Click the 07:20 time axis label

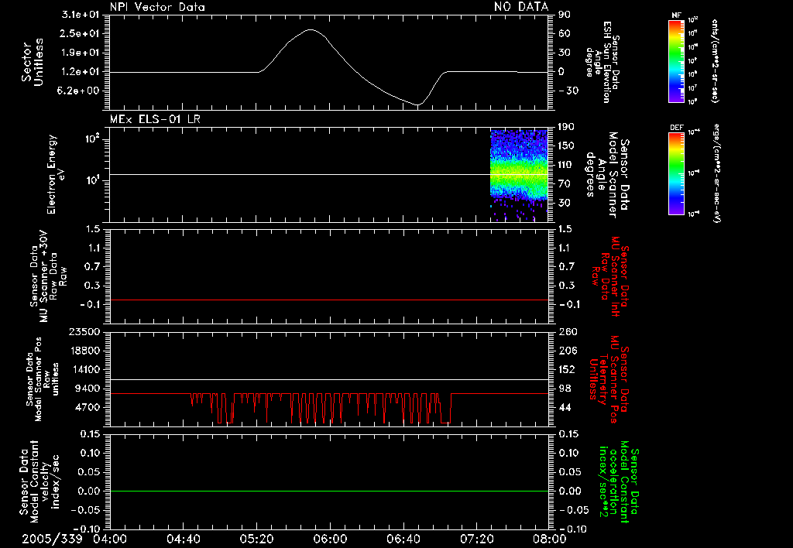click(477, 539)
